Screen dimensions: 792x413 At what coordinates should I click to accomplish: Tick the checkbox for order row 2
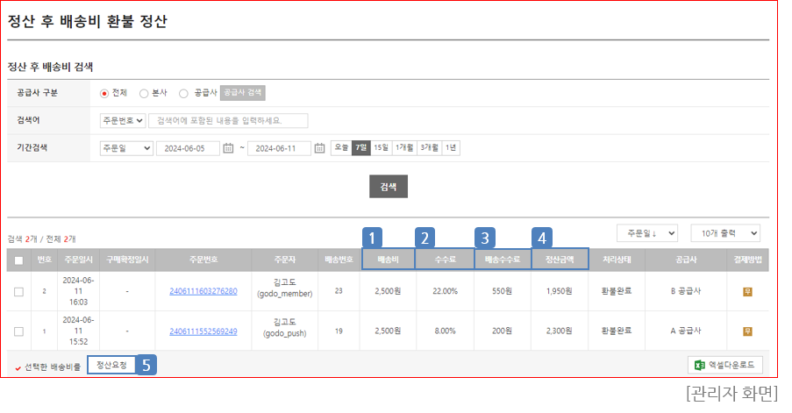pyautogui.click(x=18, y=291)
